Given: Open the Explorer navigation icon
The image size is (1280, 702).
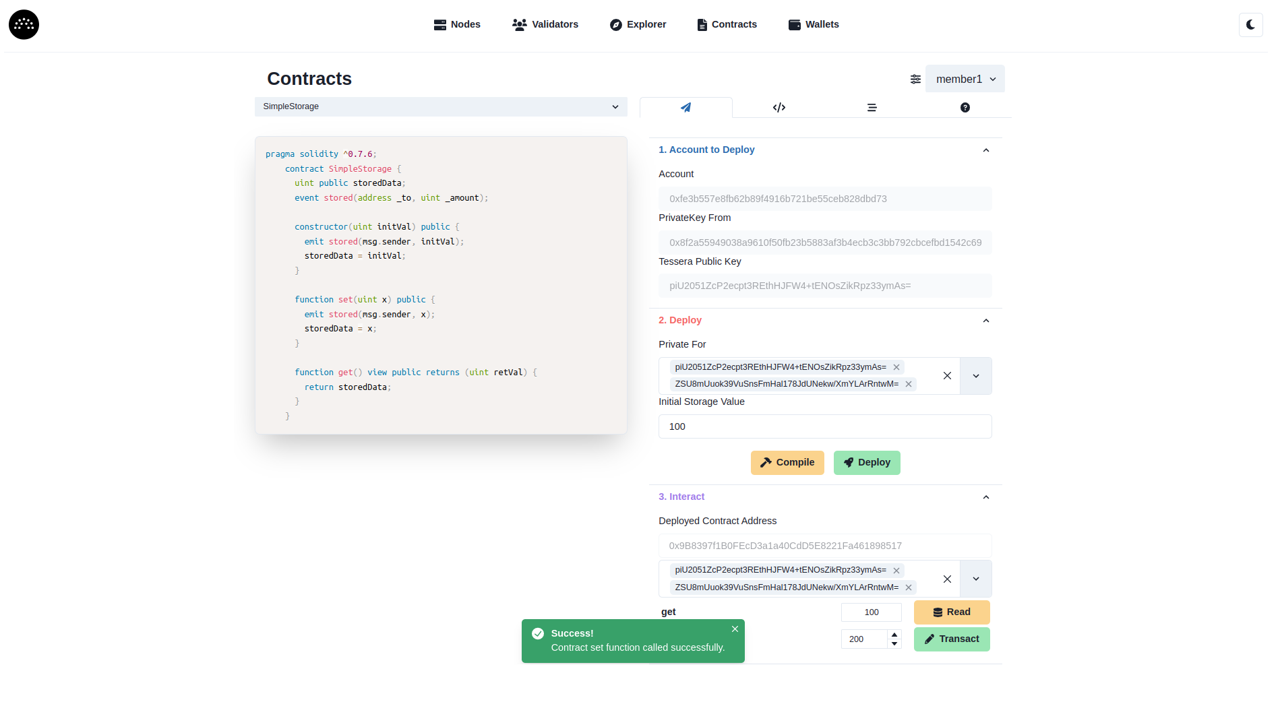Looking at the screenshot, I should 616,24.
